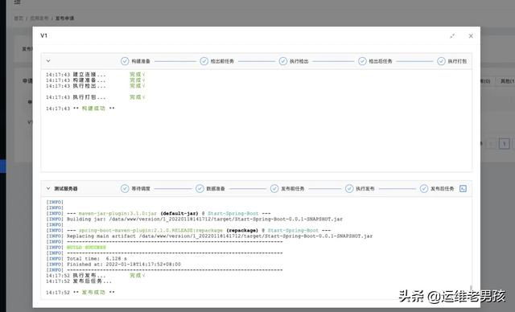
Task: Collapse the build log panel chevron
Action: [48, 61]
